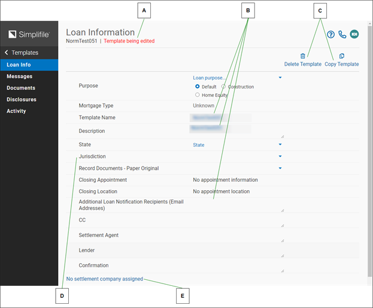Go back using the Templates chevron
373x308 pixels.
point(7,53)
